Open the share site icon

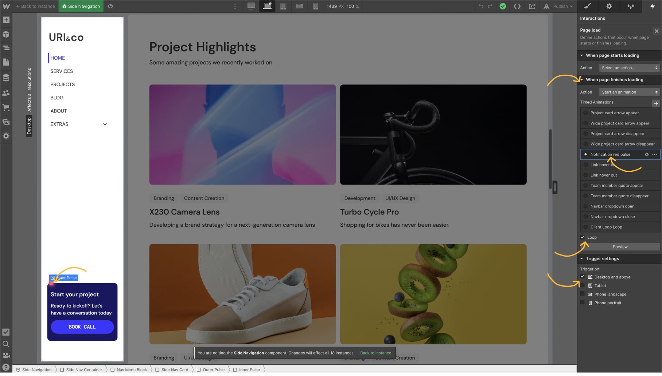coord(532,6)
